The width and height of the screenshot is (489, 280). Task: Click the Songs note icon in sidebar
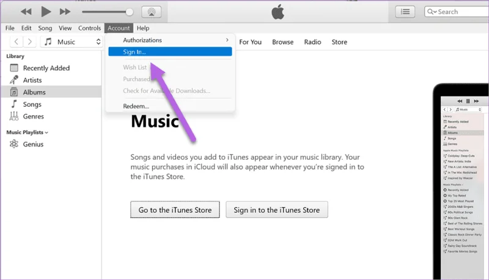click(14, 104)
